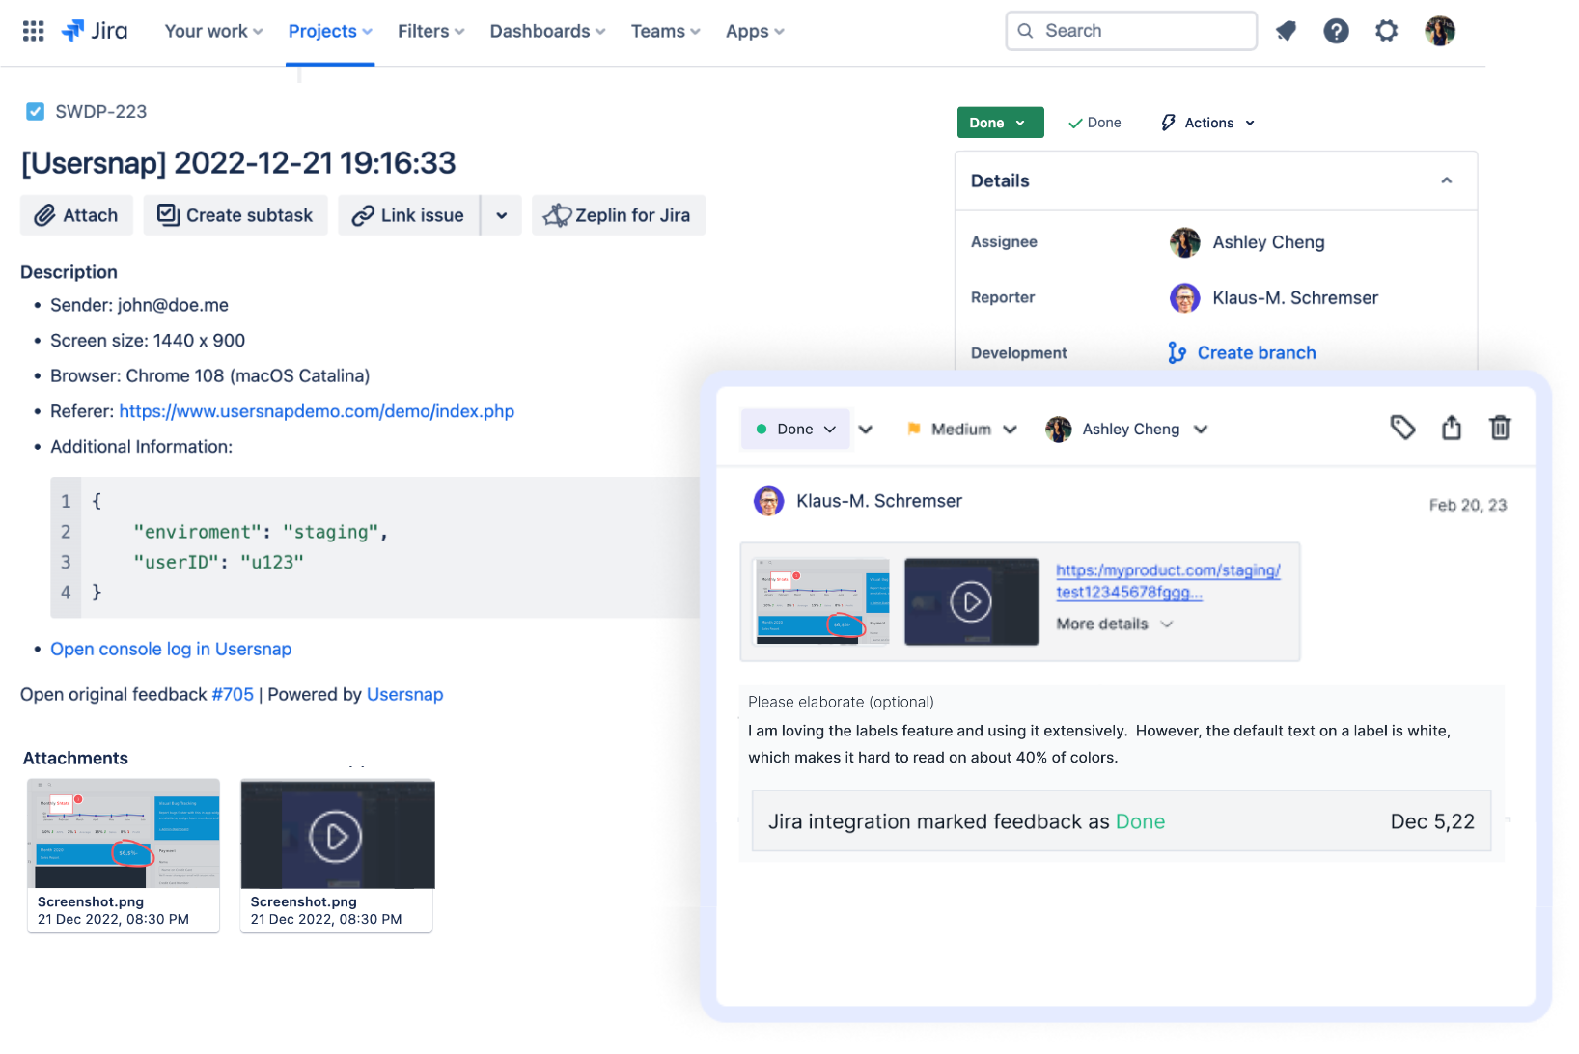The image size is (1579, 1054).
Task: Open the notifications icon in Jira header
Action: pyautogui.click(x=1286, y=31)
